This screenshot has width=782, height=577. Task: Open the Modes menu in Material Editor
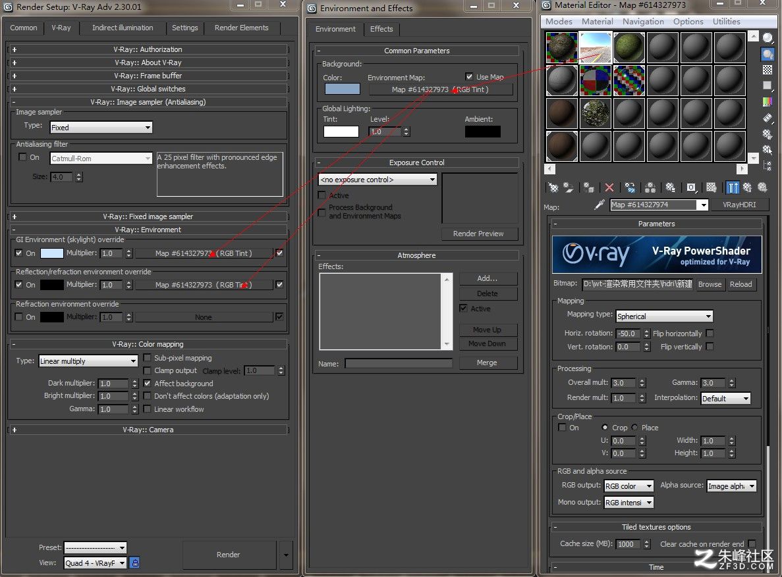click(x=559, y=22)
